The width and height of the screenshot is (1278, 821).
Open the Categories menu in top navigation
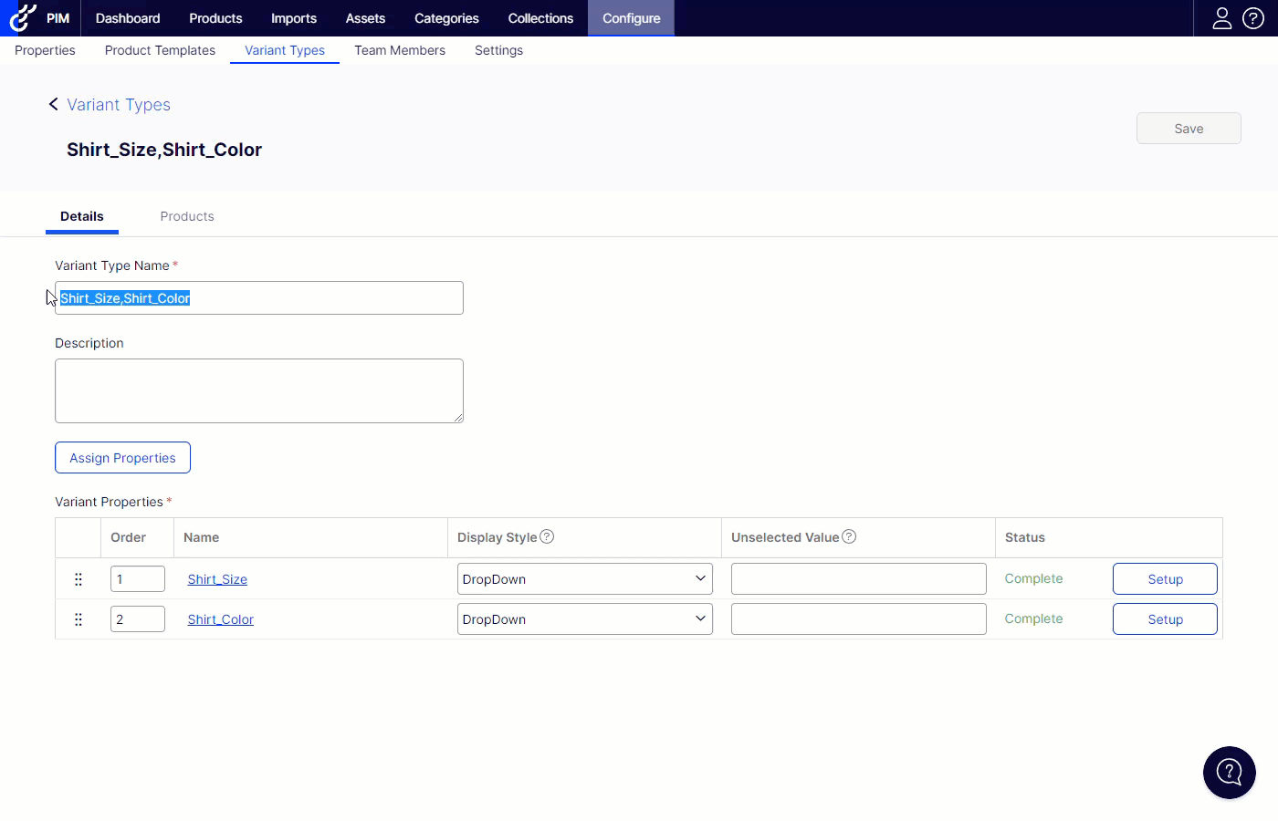(446, 18)
